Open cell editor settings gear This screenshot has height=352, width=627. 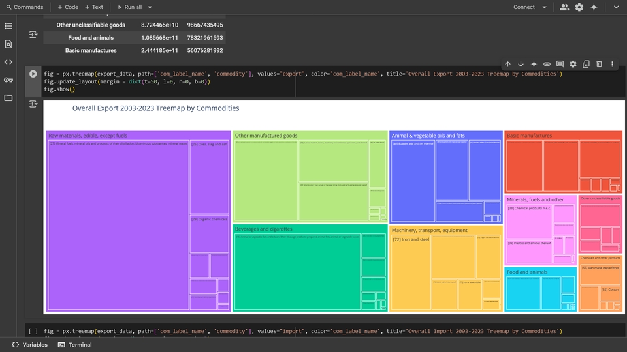point(573,64)
